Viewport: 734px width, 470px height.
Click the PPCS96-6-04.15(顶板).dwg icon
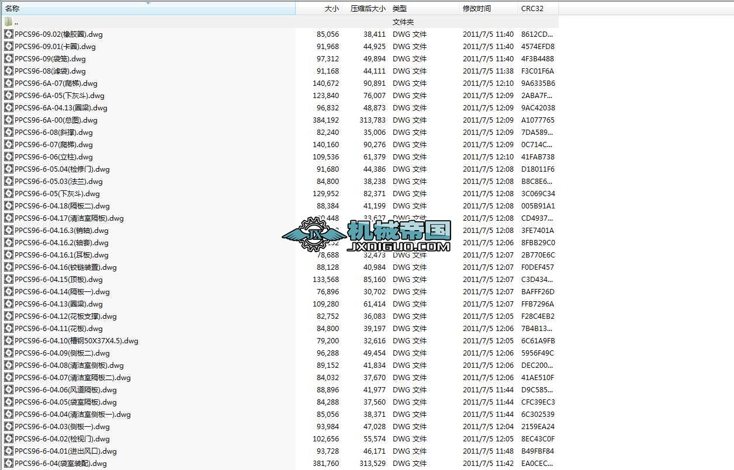tap(8, 279)
